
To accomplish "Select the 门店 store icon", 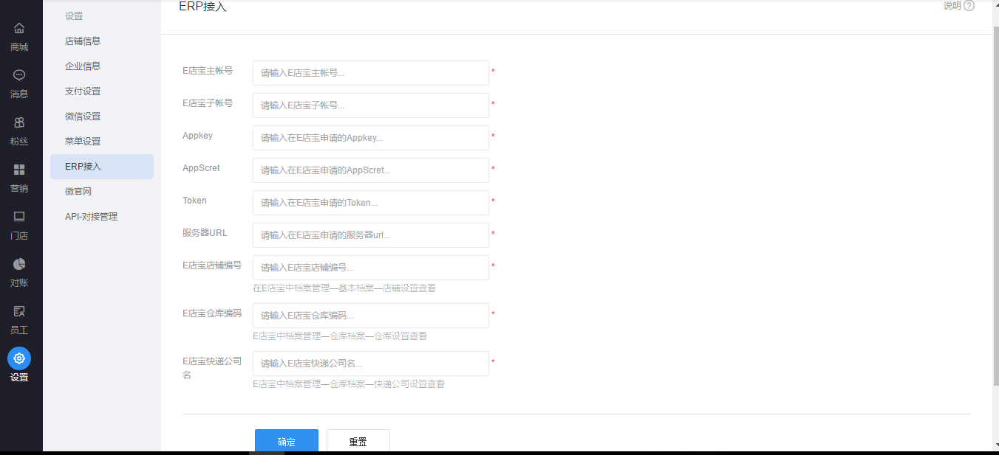I will 19,217.
